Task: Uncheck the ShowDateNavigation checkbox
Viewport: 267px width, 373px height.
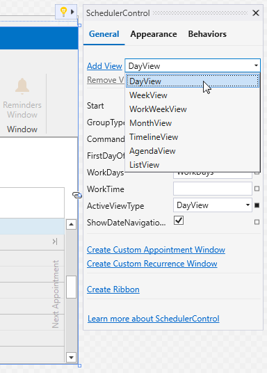Action: pos(179,221)
